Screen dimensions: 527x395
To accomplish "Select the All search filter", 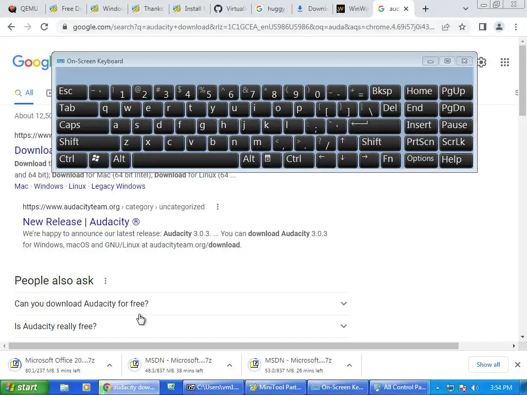I will (24, 93).
